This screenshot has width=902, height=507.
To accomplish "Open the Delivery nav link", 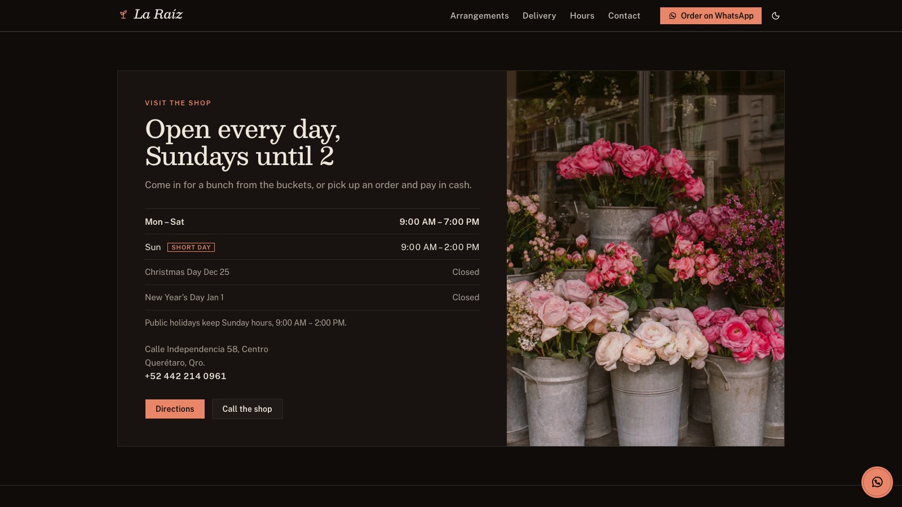I will (539, 16).
